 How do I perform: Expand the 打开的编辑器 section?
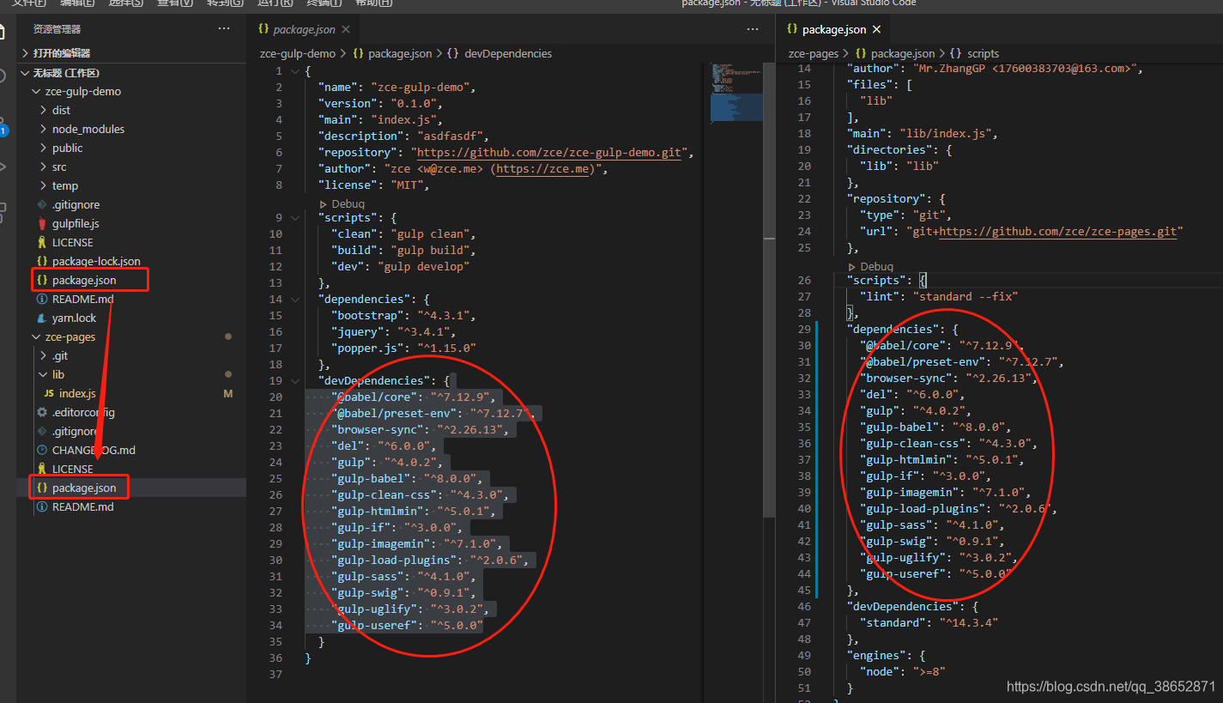pyautogui.click(x=26, y=53)
